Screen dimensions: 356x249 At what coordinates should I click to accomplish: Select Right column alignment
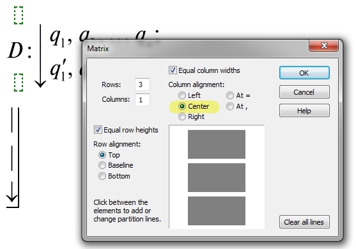(x=182, y=116)
